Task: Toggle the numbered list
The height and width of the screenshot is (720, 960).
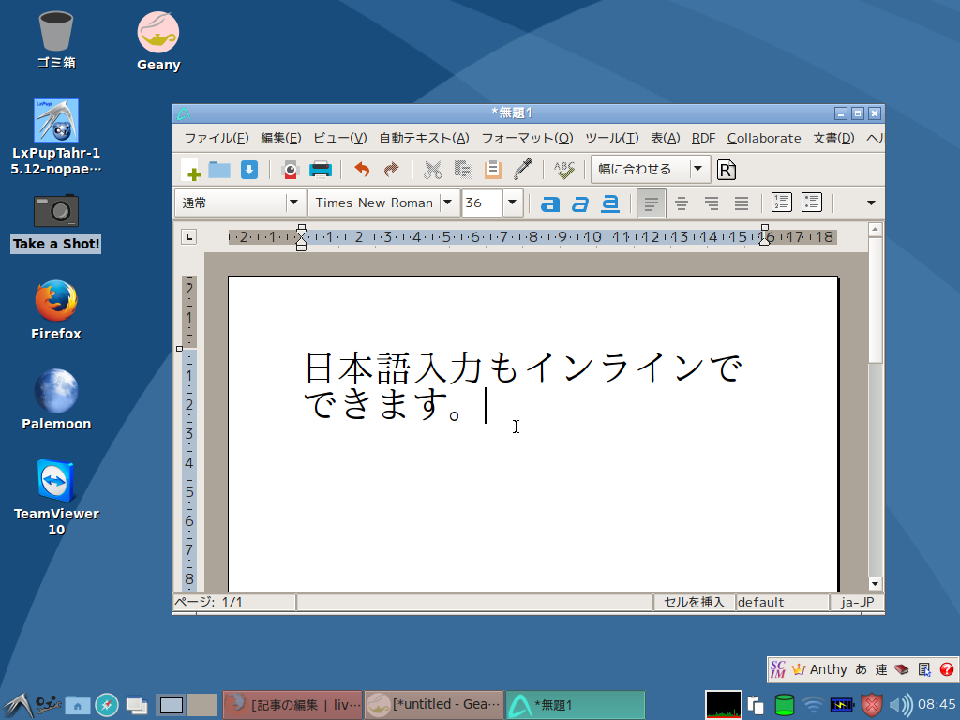Action: [782, 202]
